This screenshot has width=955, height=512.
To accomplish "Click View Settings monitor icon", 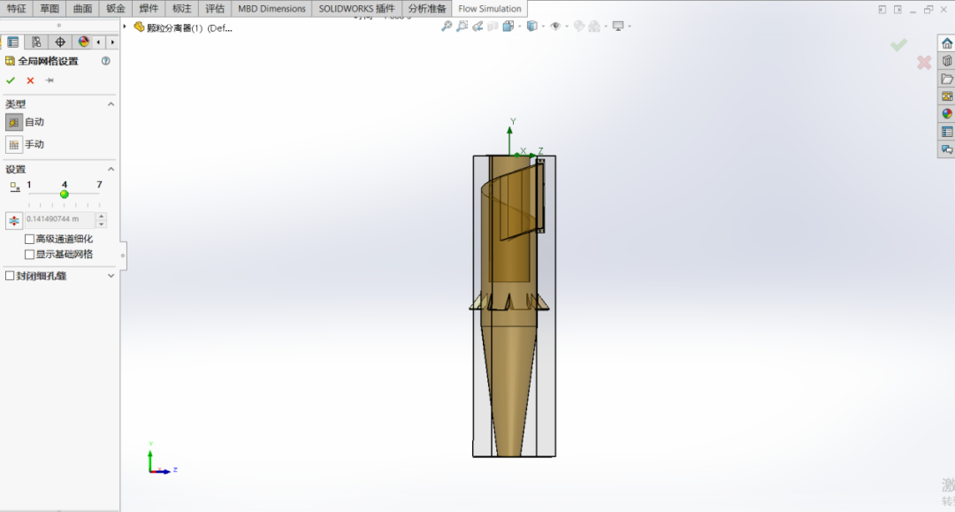I will coord(618,27).
